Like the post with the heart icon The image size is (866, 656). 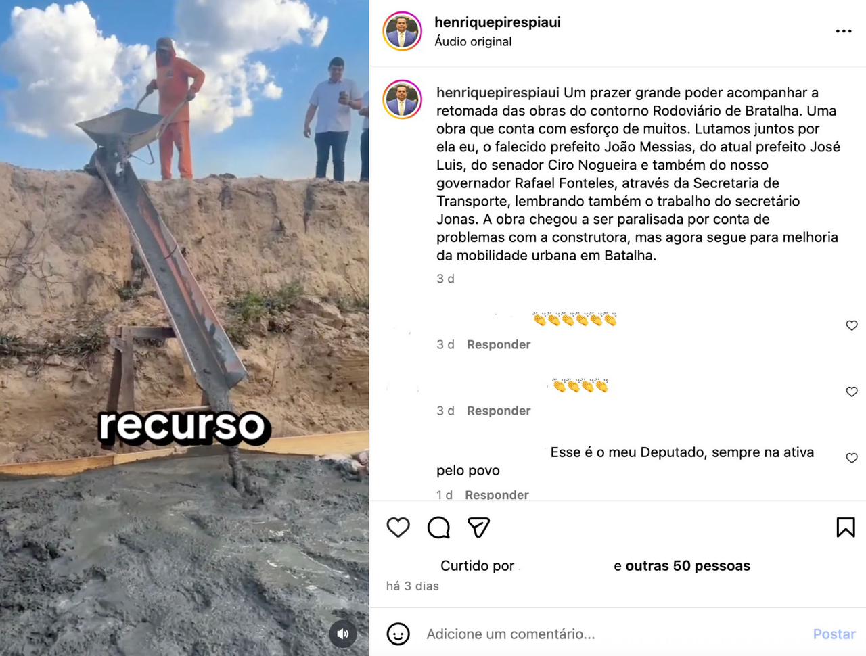pos(398,527)
